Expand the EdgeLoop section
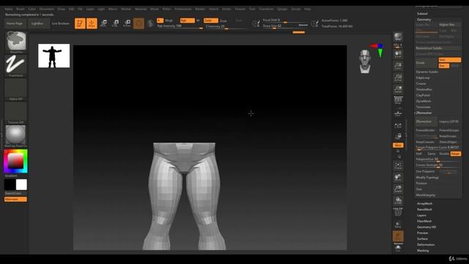This screenshot has width=469, height=264. click(423, 78)
